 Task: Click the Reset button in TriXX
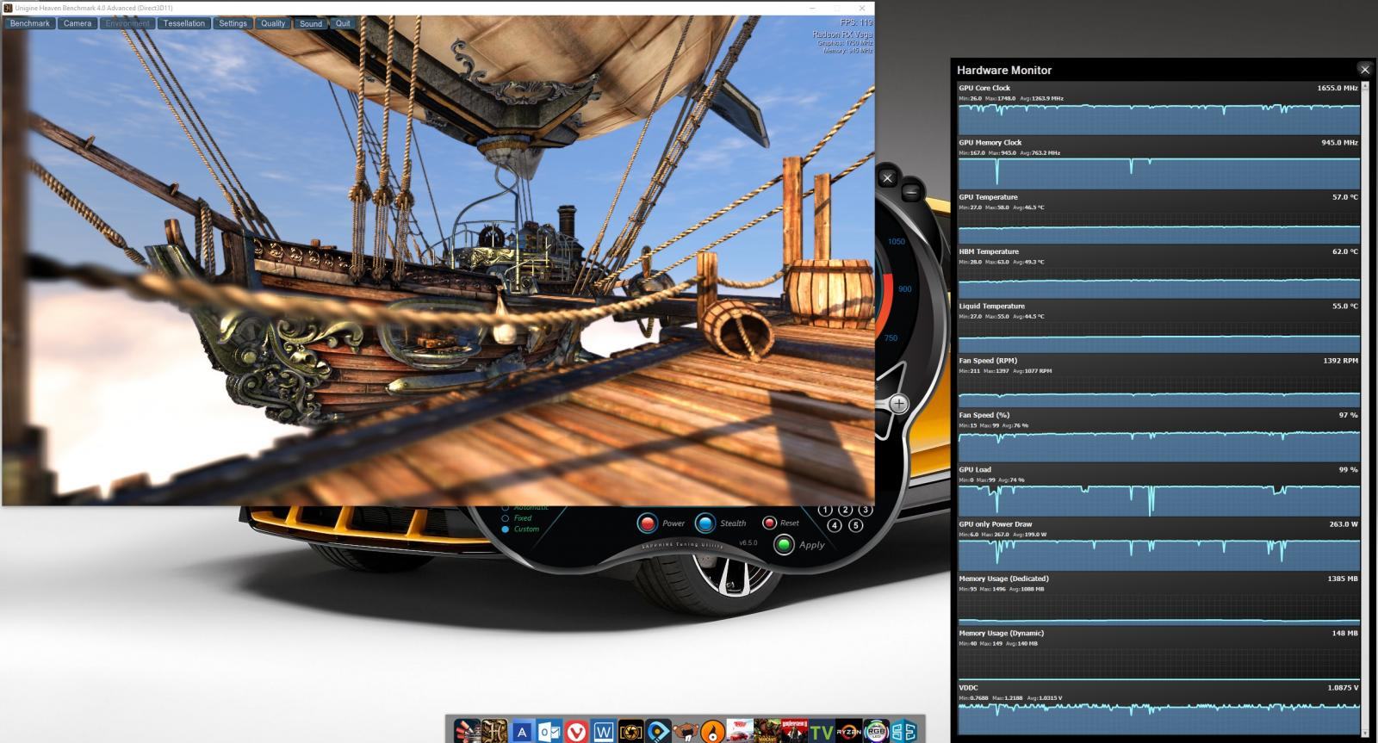[x=769, y=523]
